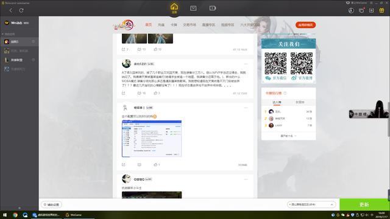390x219 pixels.
Task: Open the title bar hamburger menu
Action: click(x=371, y=2)
